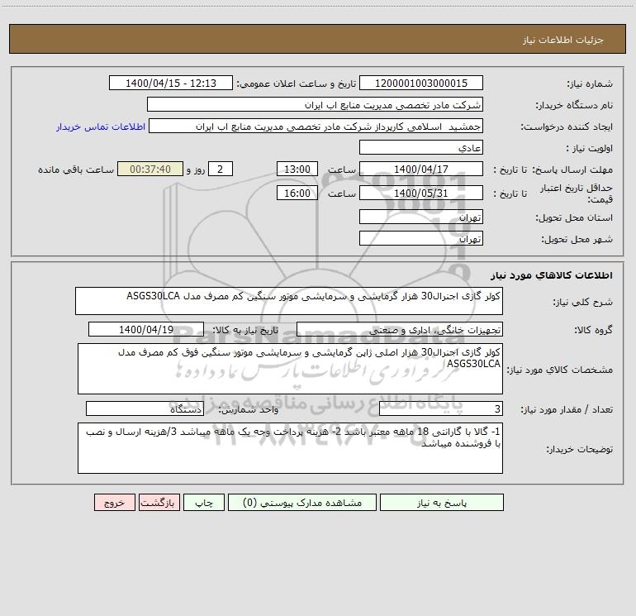Click the واحد شمارش field دستگاه

click(x=145, y=408)
